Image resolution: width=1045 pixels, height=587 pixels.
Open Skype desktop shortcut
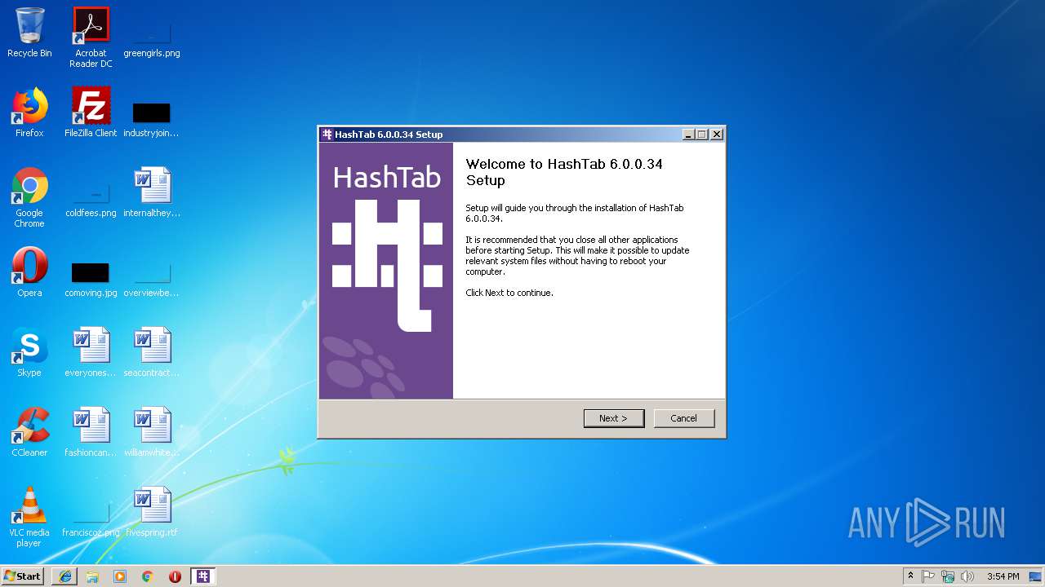pyautogui.click(x=29, y=352)
